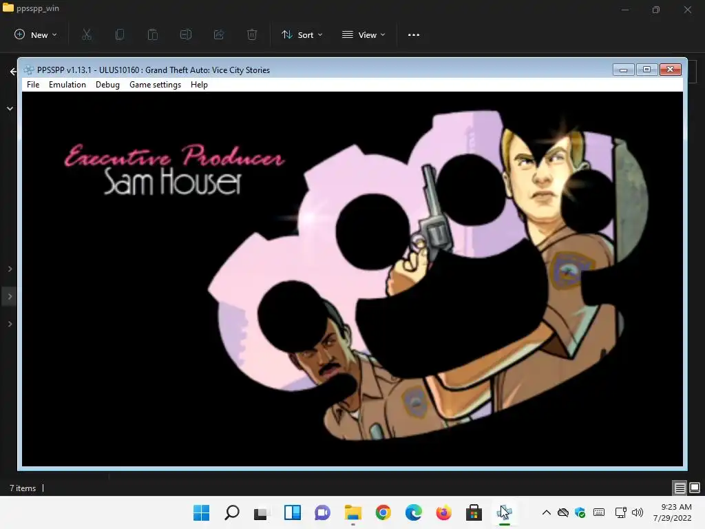This screenshot has width=705, height=529.
Task: Open the Help menu in PPSSPP
Action: point(199,85)
